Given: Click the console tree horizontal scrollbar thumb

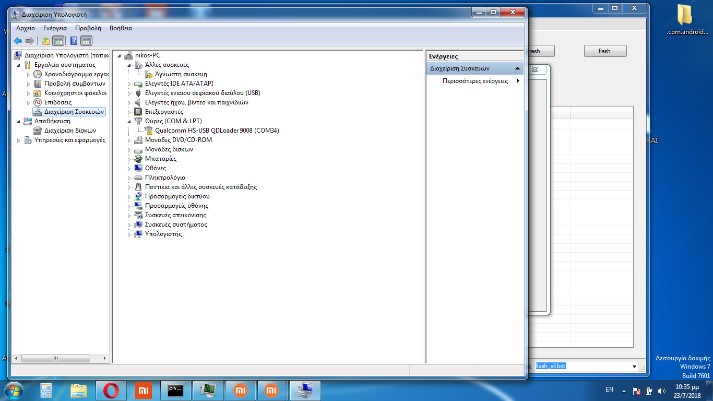Looking at the screenshot, I should [55, 358].
